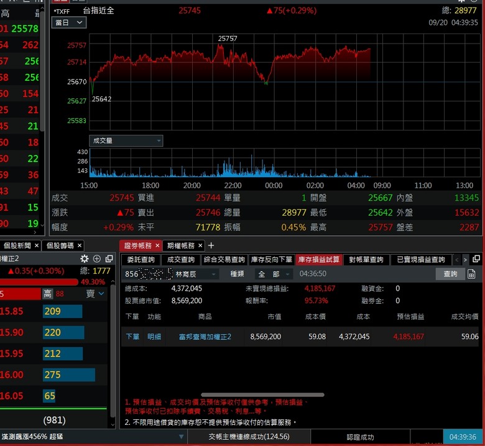Switch to the 證券帳務 tab
The height and width of the screenshot is (446, 485).
click(x=137, y=245)
